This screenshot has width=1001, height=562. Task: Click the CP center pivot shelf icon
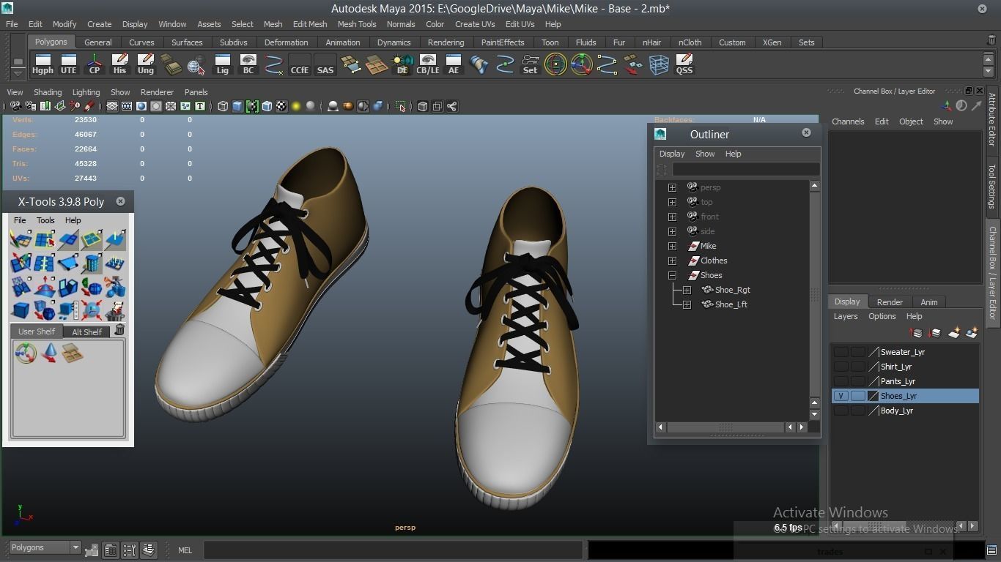click(x=95, y=64)
